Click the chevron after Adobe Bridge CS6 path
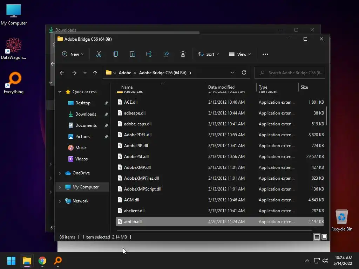359x269 pixels. pyautogui.click(x=190, y=73)
